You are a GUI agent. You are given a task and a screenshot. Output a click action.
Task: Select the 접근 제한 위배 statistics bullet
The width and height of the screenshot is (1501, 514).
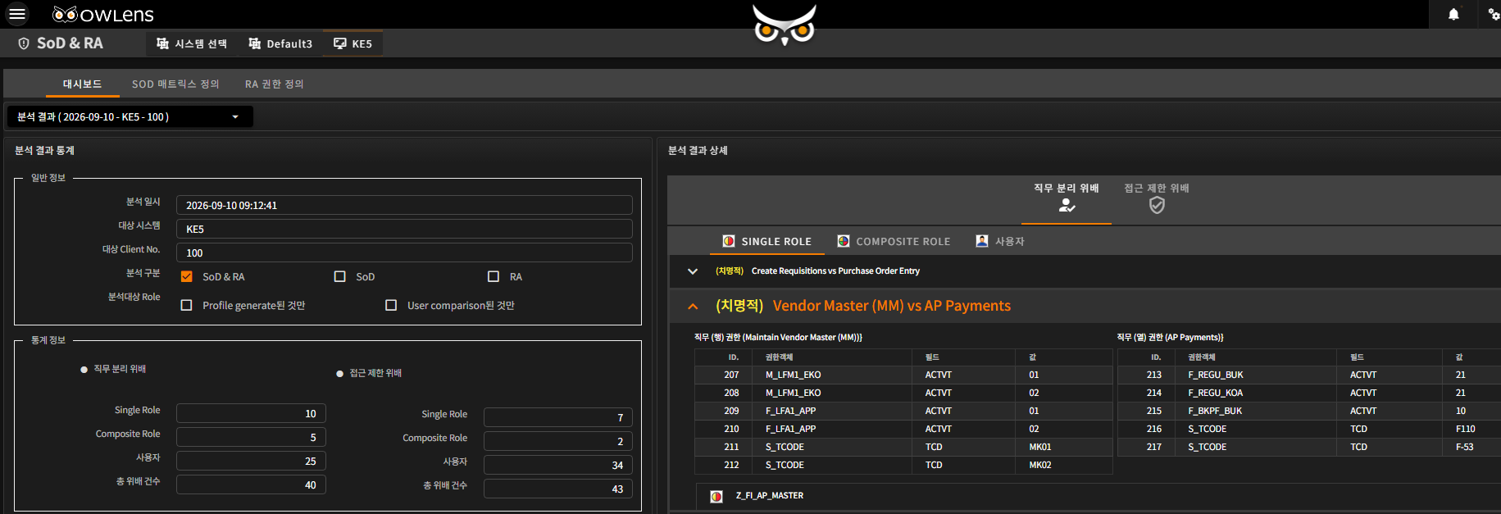[339, 374]
